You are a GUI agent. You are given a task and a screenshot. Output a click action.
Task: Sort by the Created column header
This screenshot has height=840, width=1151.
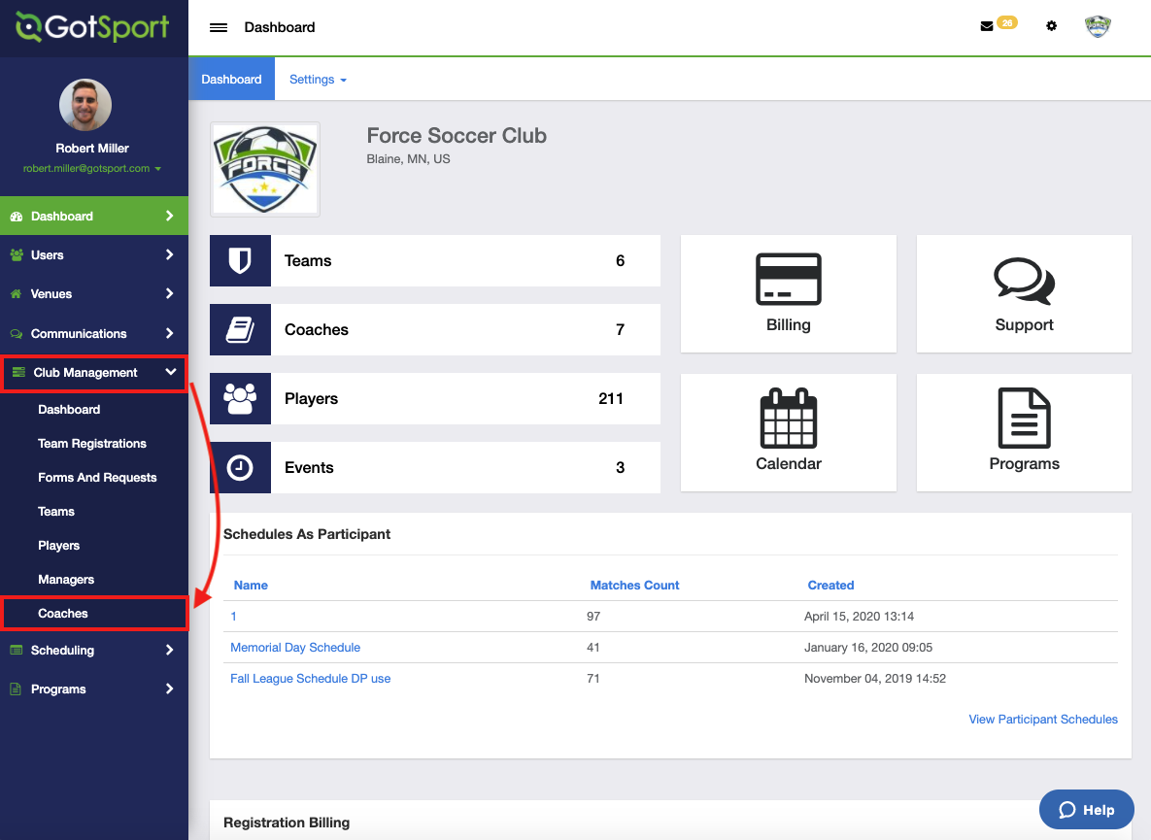[830, 586]
